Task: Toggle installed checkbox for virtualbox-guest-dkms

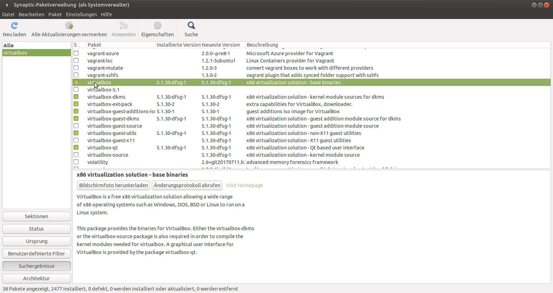Action: click(x=76, y=118)
